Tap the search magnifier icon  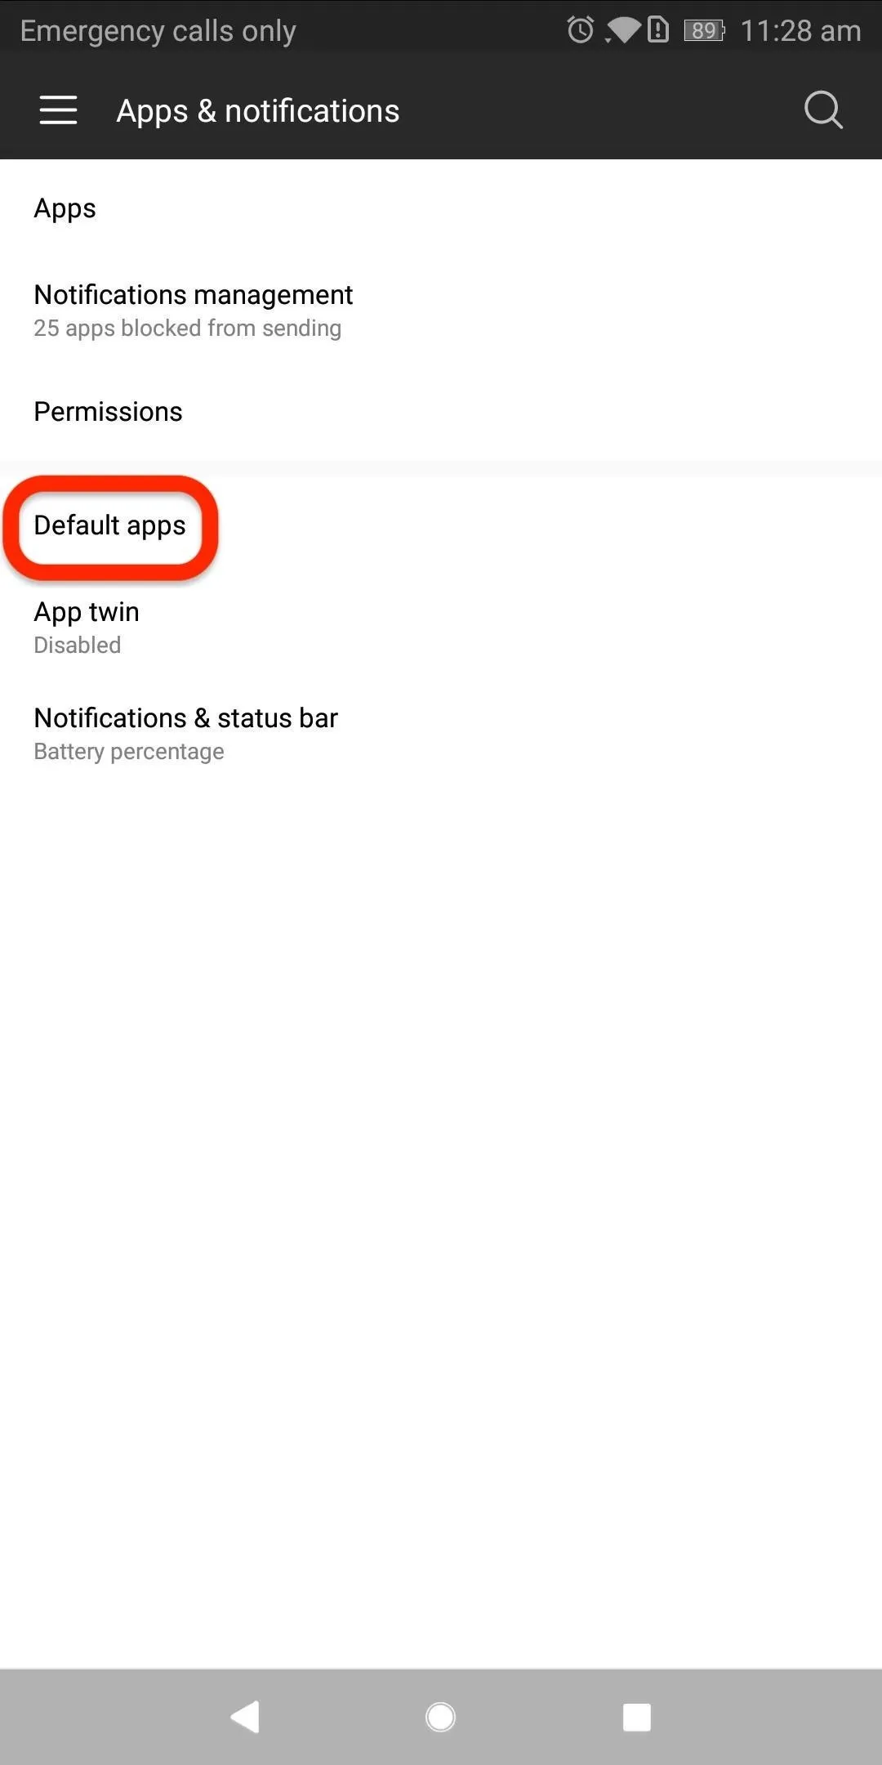[823, 110]
